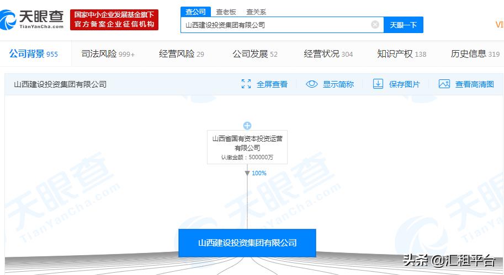Click the 山西省国有资本投资运营有限公司 shareholder node
504x275 pixels.
247,147
